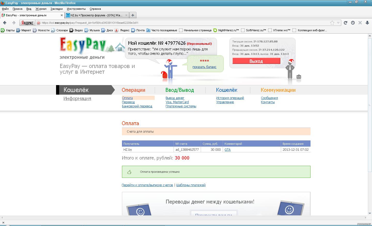Open the Закладки menu
This screenshot has width=372, height=226.
coord(56,9)
